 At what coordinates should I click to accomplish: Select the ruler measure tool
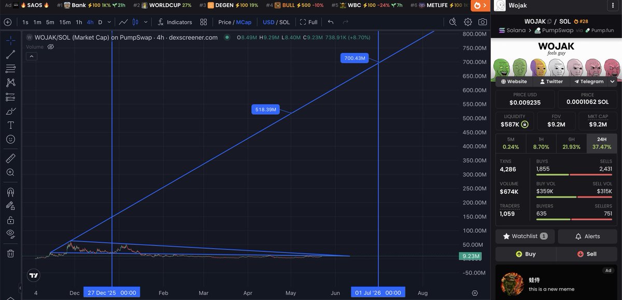pos(10,158)
